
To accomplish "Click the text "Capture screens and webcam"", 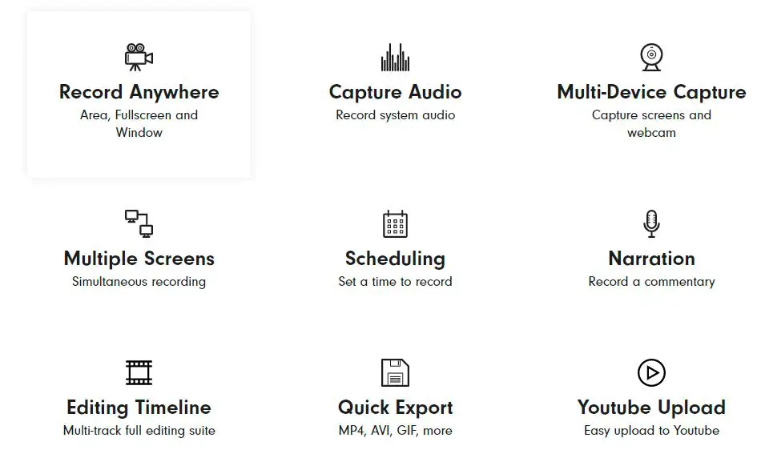I will pyautogui.click(x=651, y=124).
